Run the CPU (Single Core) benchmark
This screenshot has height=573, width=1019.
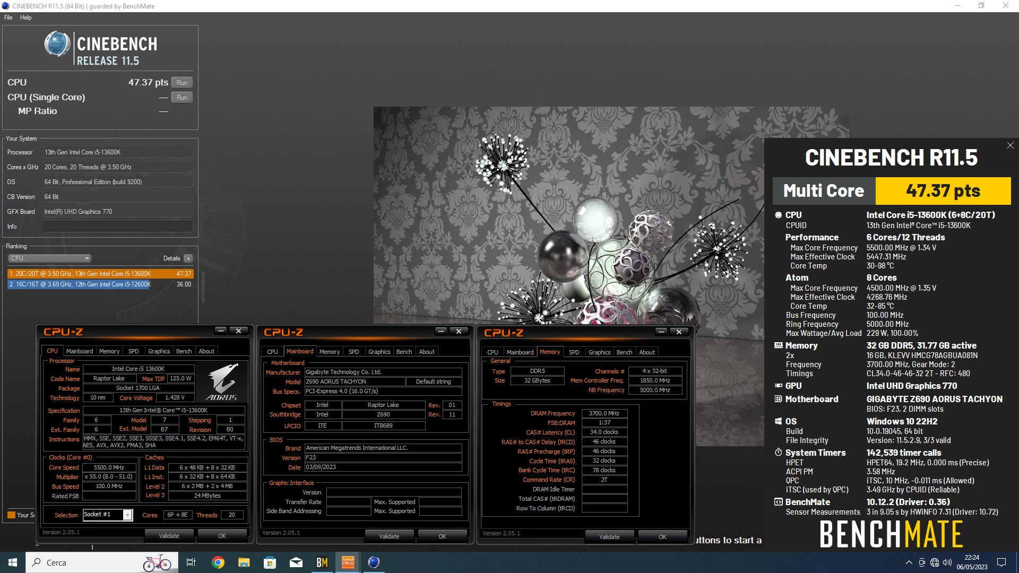click(182, 98)
